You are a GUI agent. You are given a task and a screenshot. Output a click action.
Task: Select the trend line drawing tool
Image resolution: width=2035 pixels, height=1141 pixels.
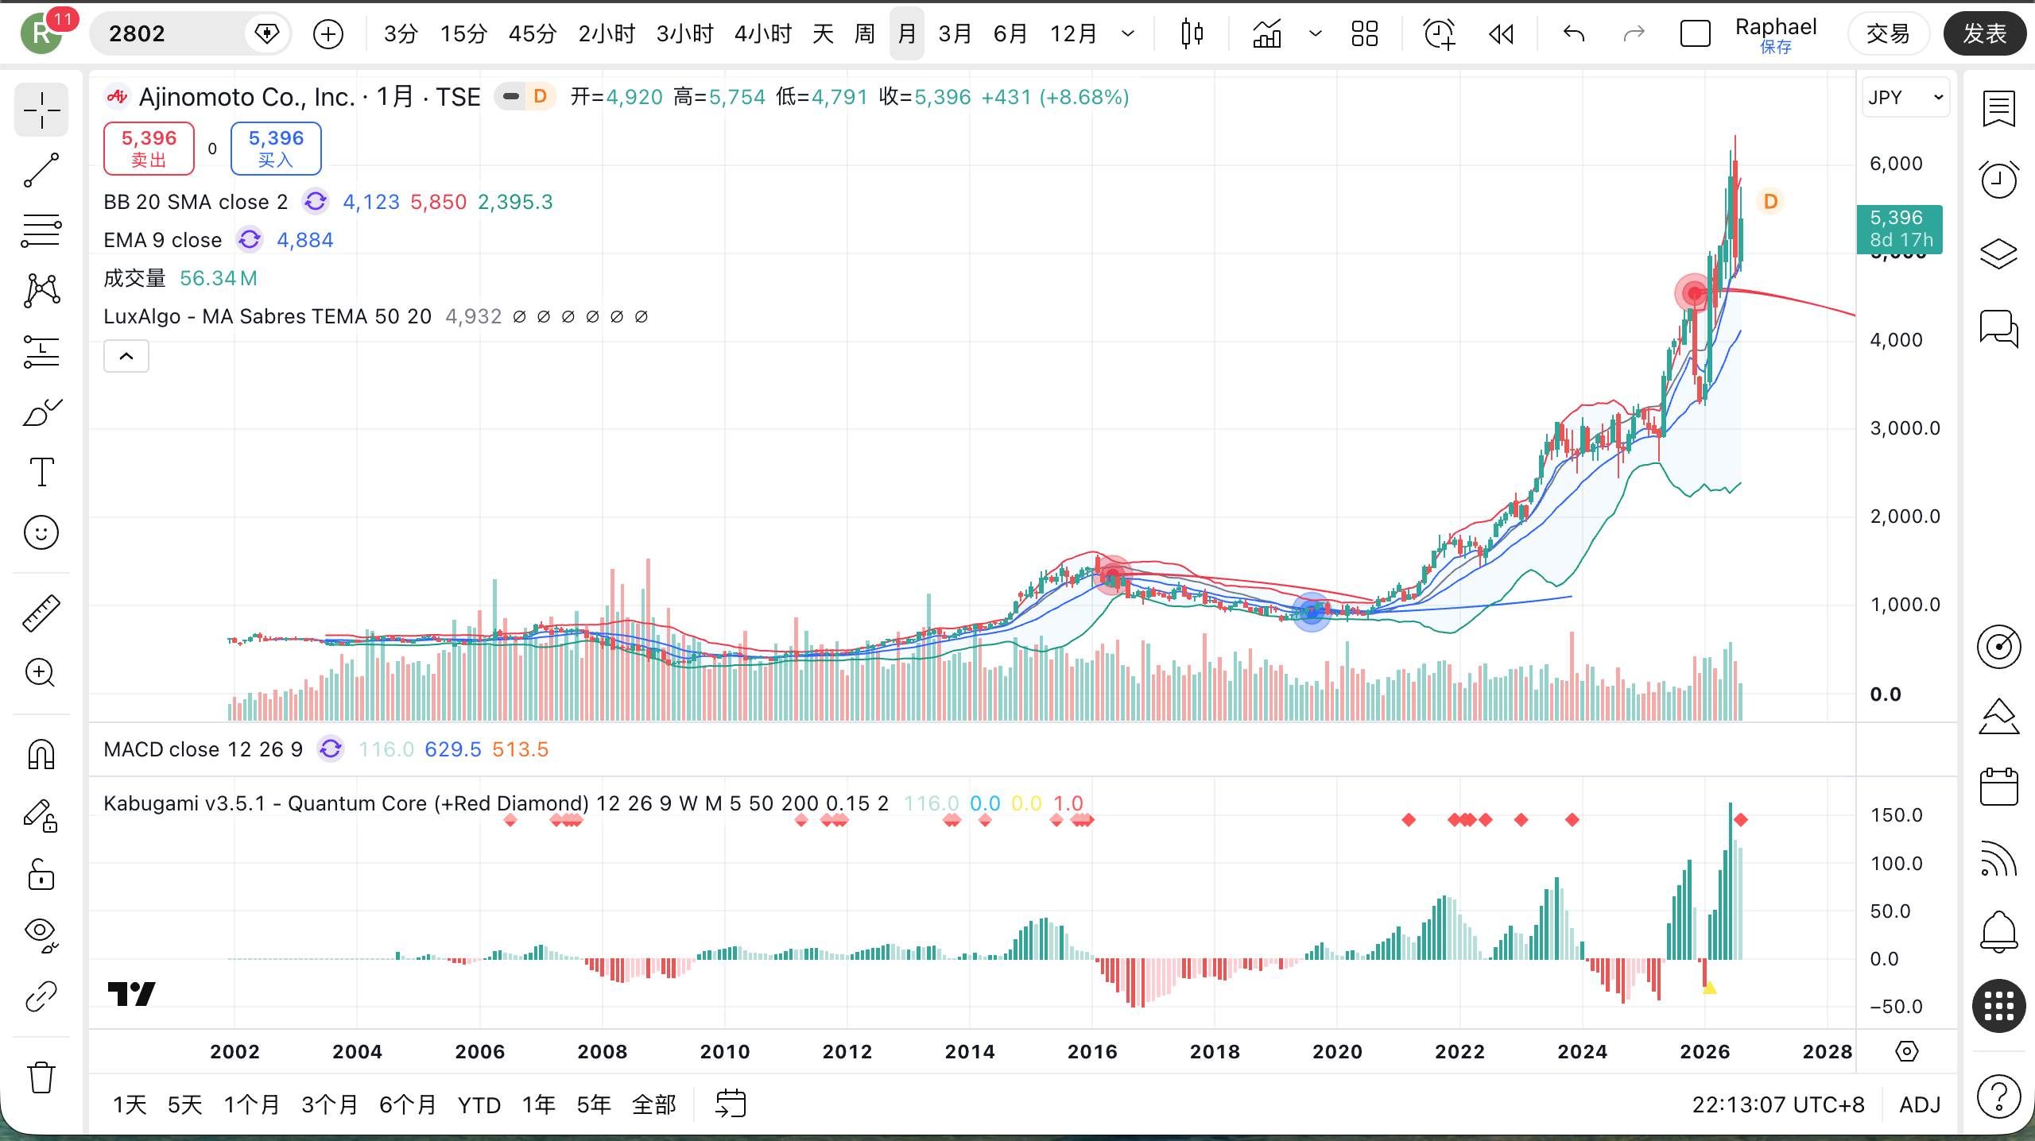point(41,170)
